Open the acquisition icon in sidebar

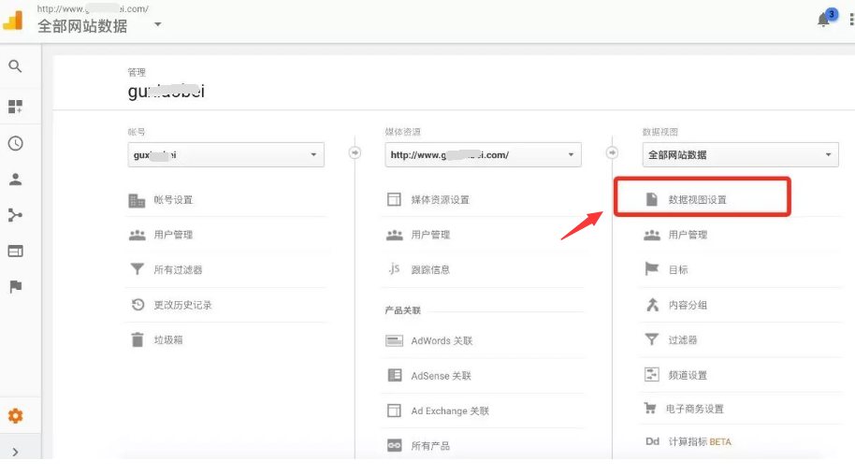click(15, 215)
